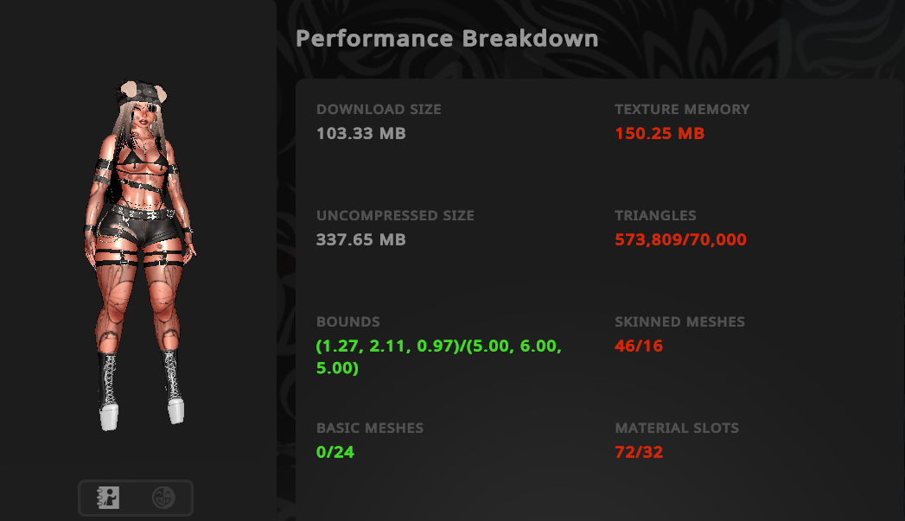Click the Triangles label

pyautogui.click(x=656, y=215)
